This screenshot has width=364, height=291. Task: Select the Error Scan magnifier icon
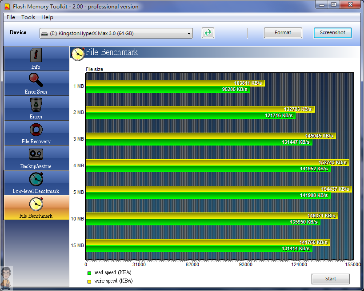click(36, 80)
